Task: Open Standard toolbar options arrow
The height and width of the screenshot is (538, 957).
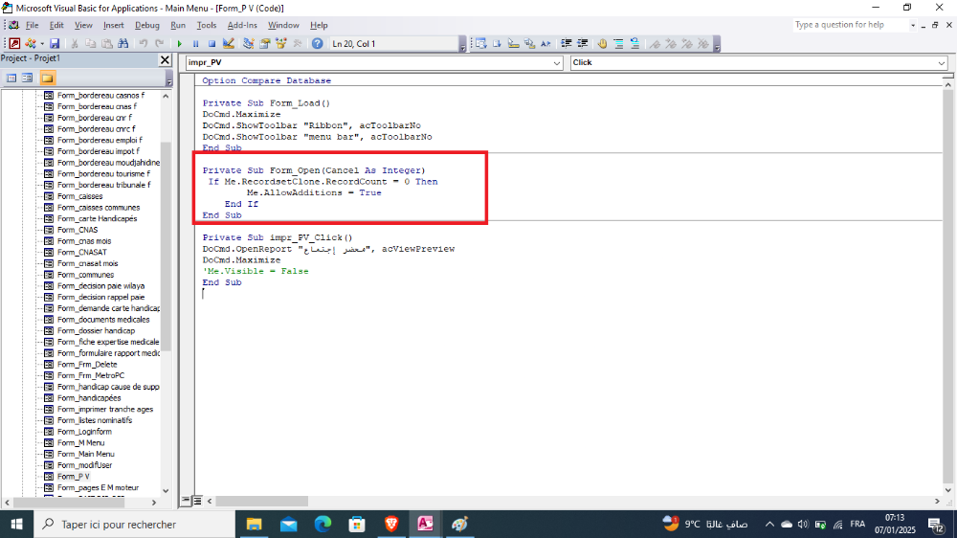Action: pyautogui.click(x=462, y=44)
